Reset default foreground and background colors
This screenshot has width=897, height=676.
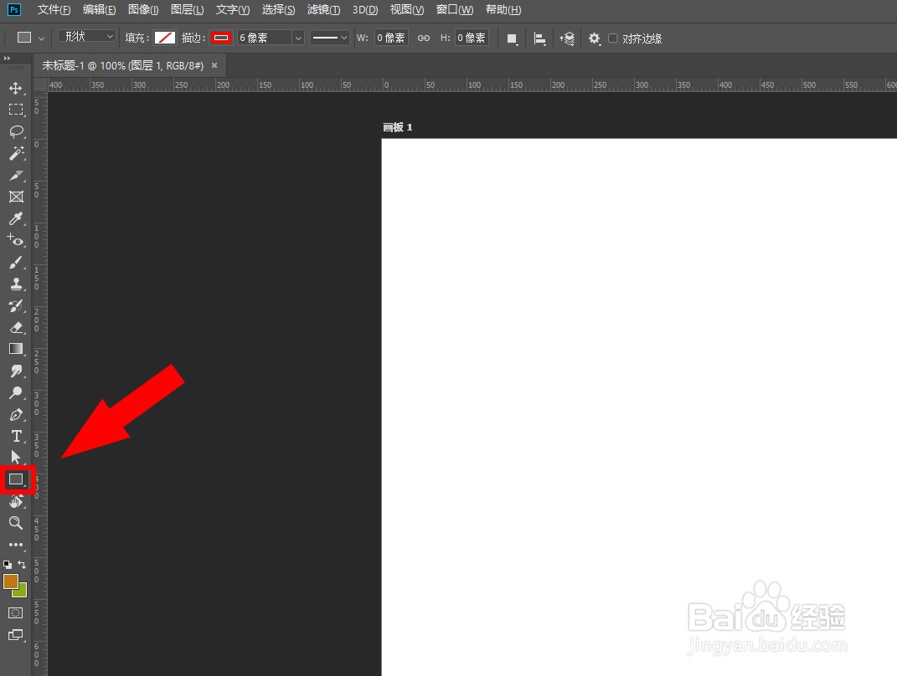point(8,565)
